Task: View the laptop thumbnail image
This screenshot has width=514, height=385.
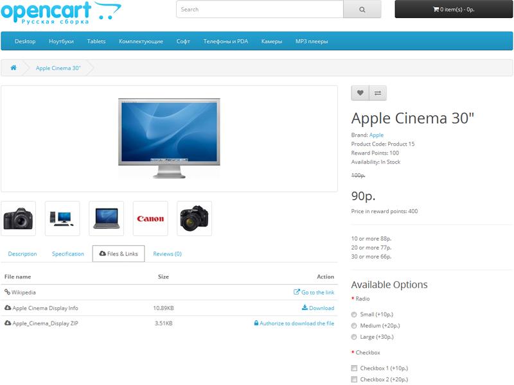Action: [x=106, y=219]
